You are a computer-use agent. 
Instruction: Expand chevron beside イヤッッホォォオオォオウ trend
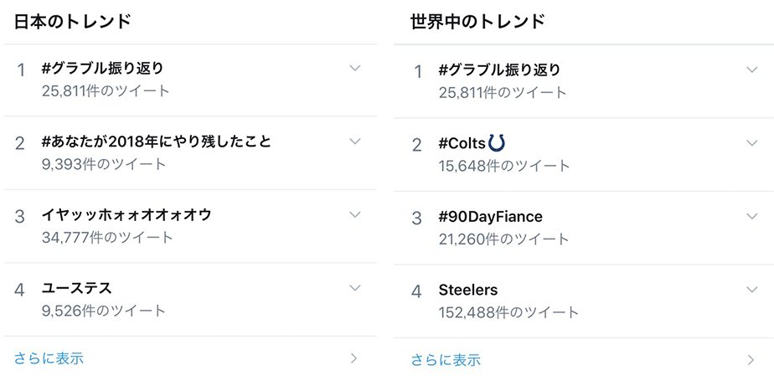point(355,214)
